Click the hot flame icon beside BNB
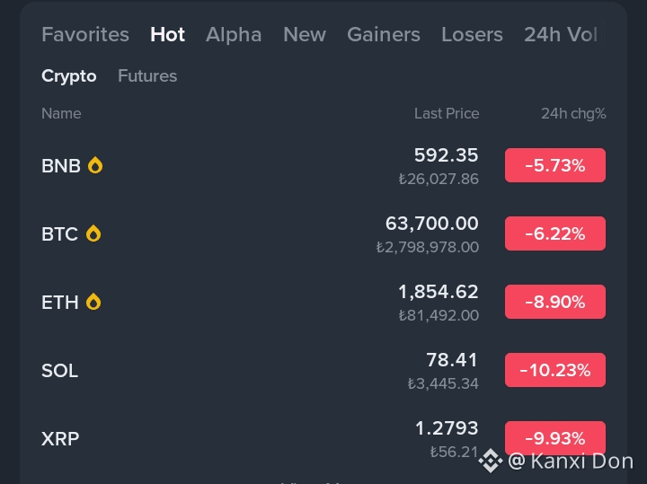 tap(95, 165)
